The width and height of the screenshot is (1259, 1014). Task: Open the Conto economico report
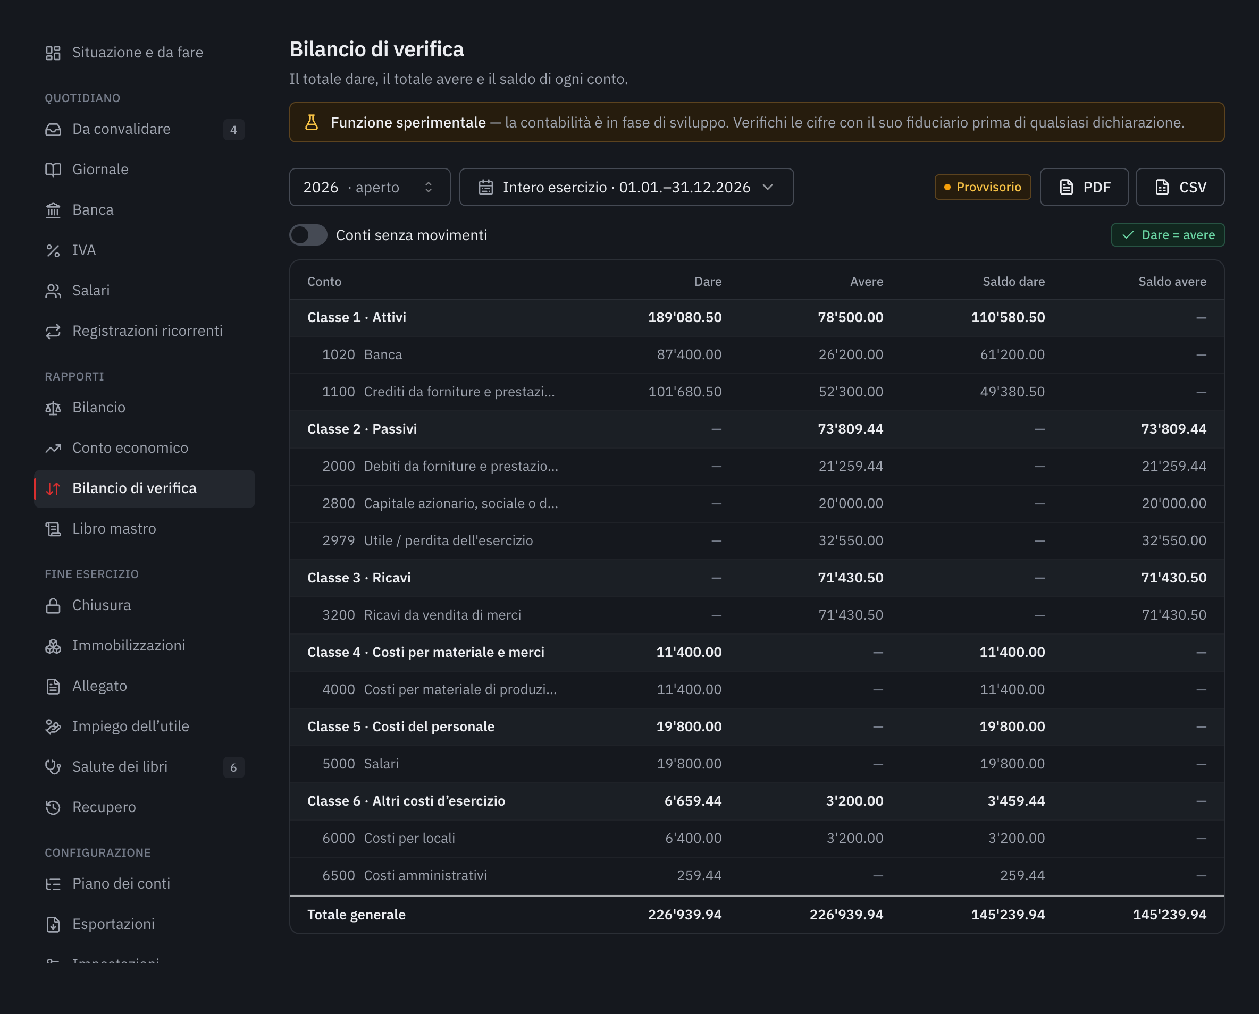pos(144,448)
